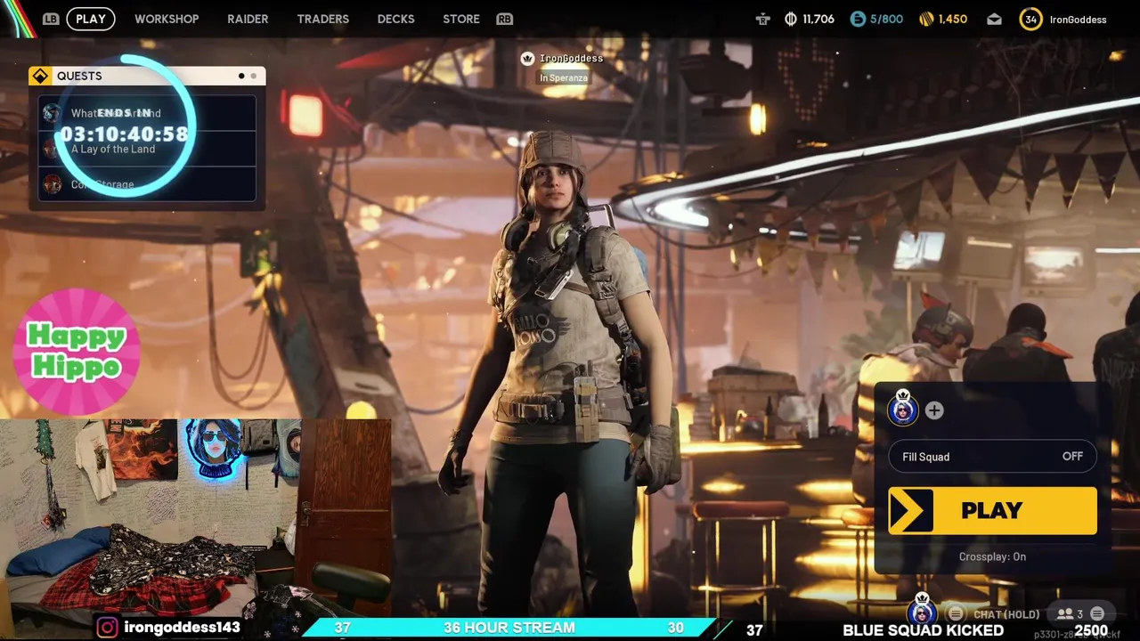Click the irongoddess143 handle text
The width and height of the screenshot is (1140, 641).
click(x=183, y=628)
